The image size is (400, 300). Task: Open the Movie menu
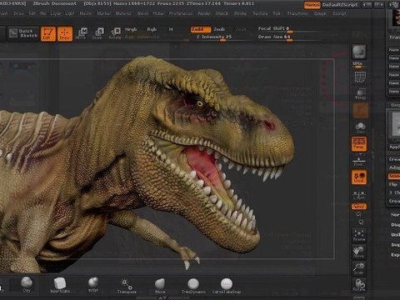click(x=142, y=13)
